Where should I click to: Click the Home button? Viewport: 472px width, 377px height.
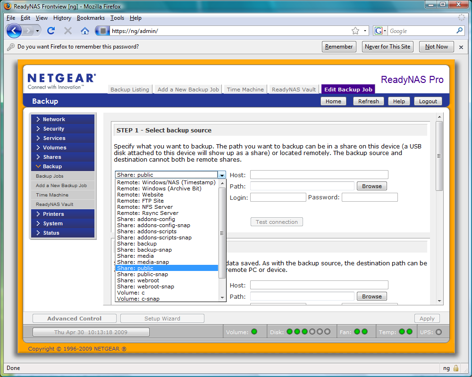point(333,101)
